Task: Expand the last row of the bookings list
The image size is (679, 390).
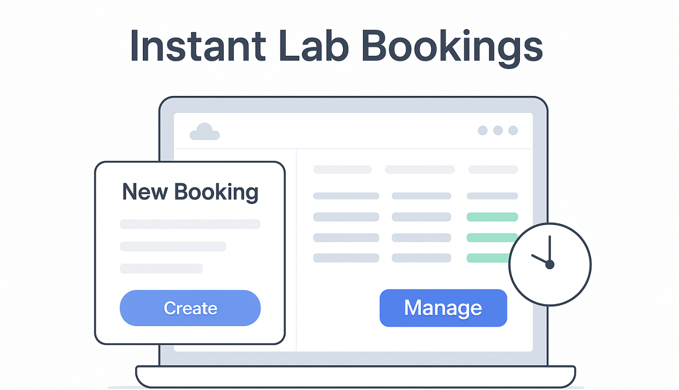Action: 346,258
